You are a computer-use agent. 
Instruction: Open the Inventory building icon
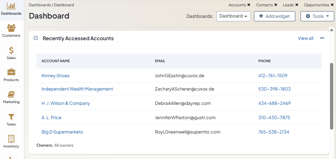click(x=11, y=139)
